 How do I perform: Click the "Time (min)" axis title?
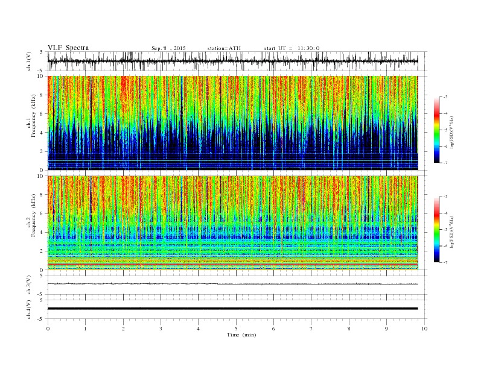pyautogui.click(x=241, y=335)
